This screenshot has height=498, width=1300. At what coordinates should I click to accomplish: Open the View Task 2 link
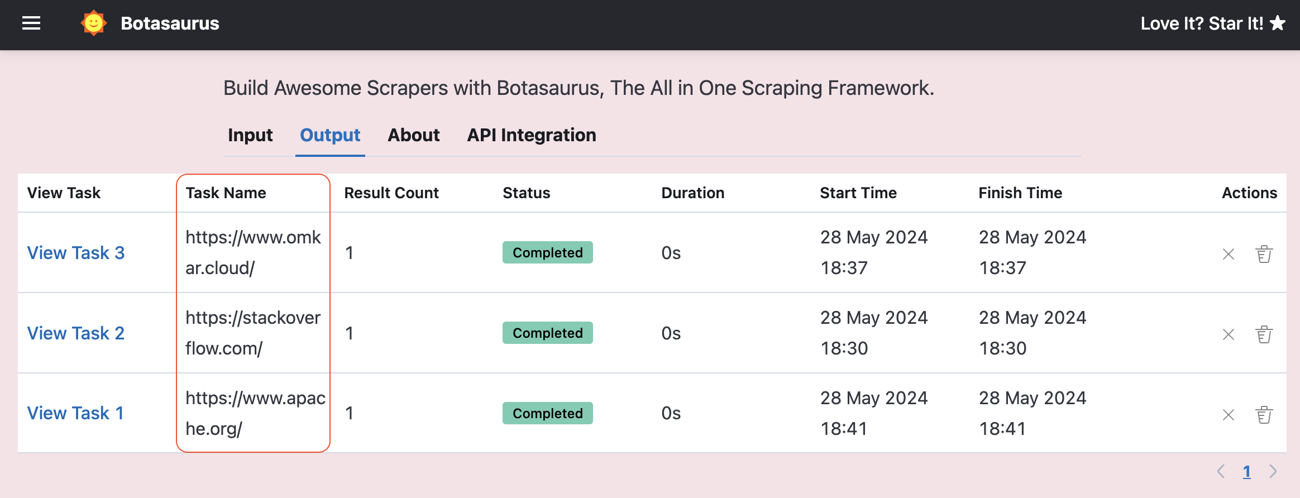(76, 333)
